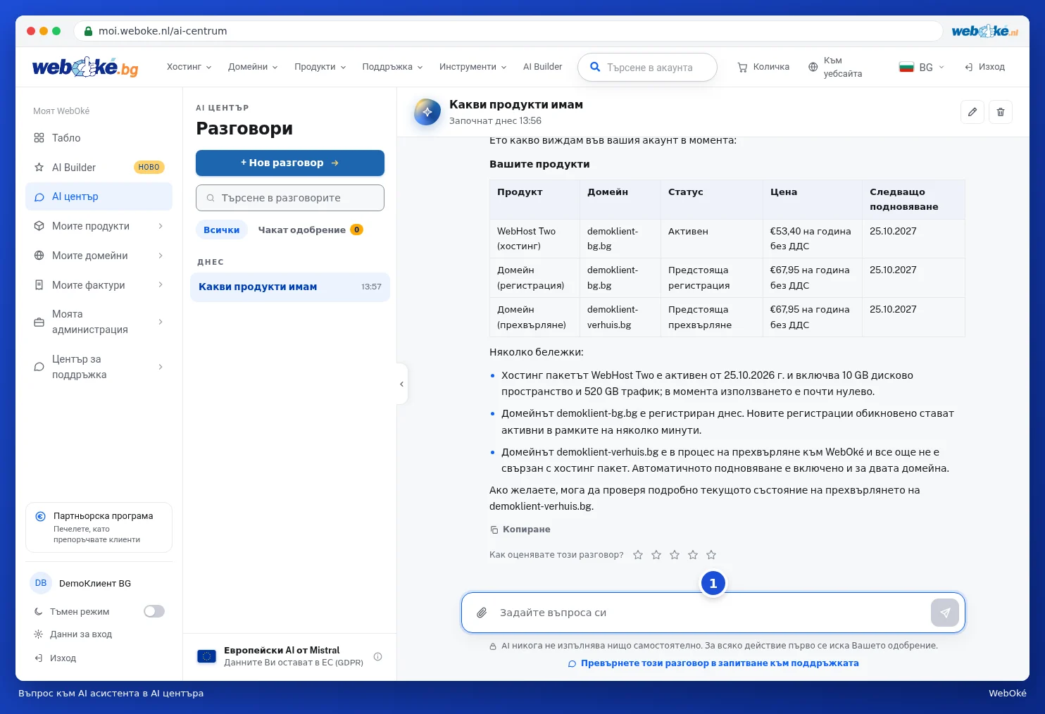The height and width of the screenshot is (714, 1045).
Task: Open the Инструменти menu
Action: (x=473, y=67)
